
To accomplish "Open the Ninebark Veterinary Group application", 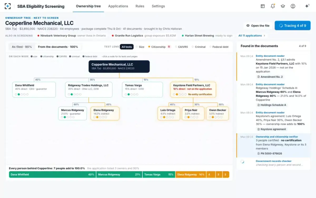I will coord(72,36).
